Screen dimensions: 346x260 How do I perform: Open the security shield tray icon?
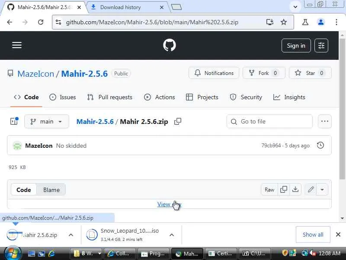point(285,253)
